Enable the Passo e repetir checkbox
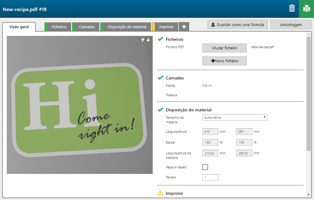 tap(205, 167)
